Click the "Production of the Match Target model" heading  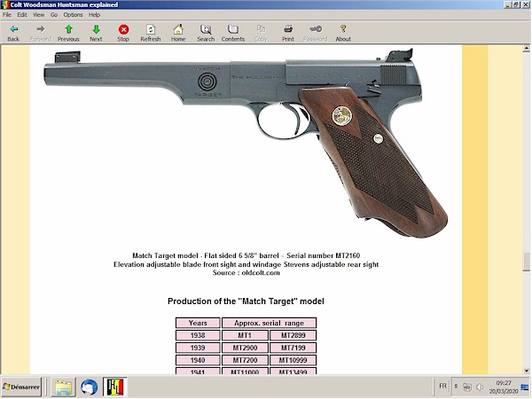click(246, 301)
